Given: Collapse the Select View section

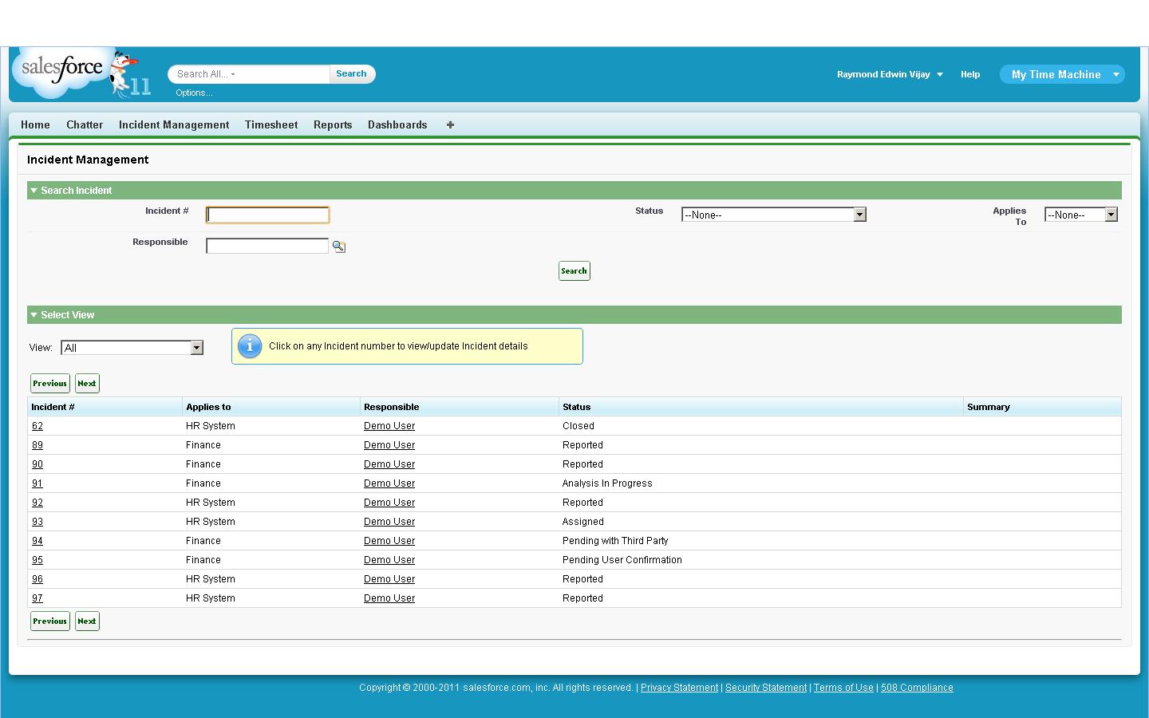Looking at the screenshot, I should 34,314.
